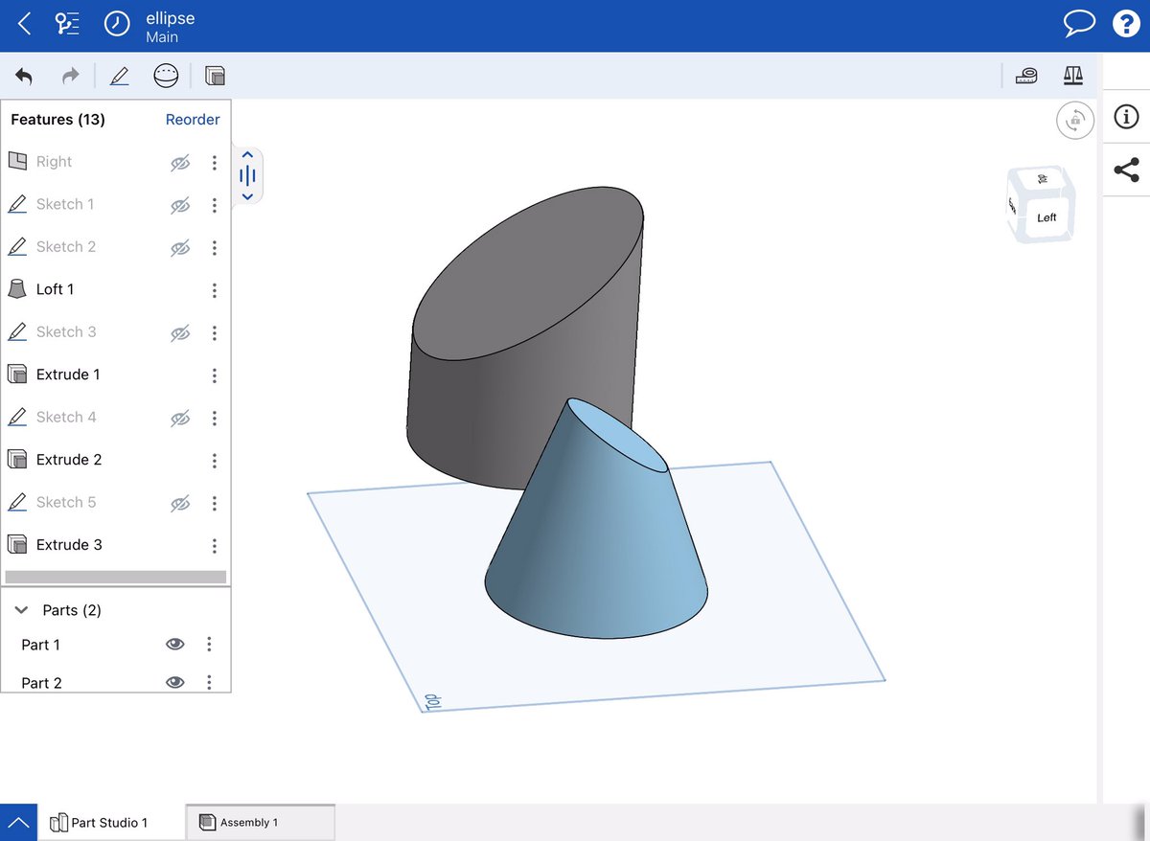Show the hidden Sketch 4
1150x841 pixels.
click(180, 418)
